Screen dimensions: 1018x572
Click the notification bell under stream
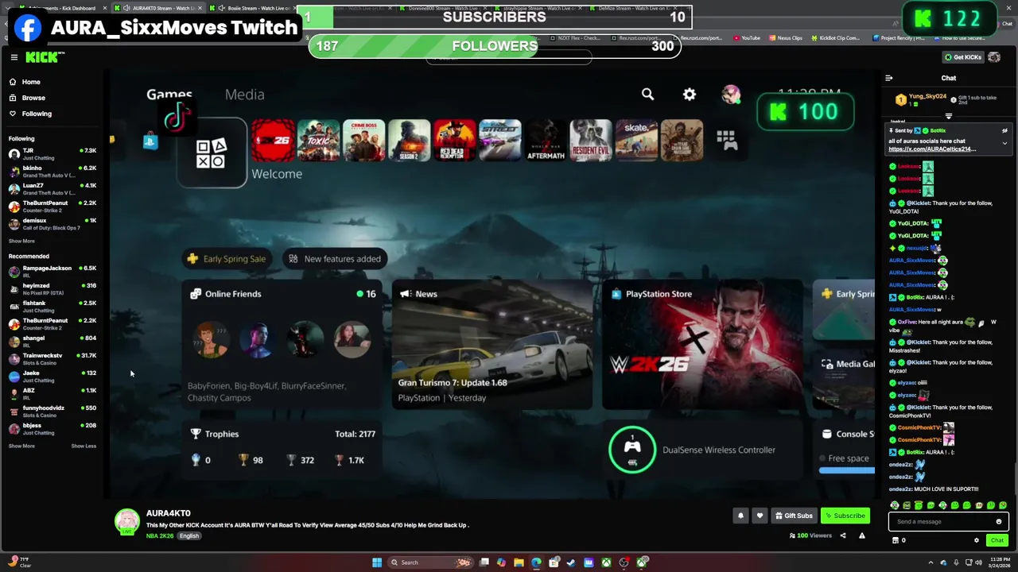click(x=740, y=516)
